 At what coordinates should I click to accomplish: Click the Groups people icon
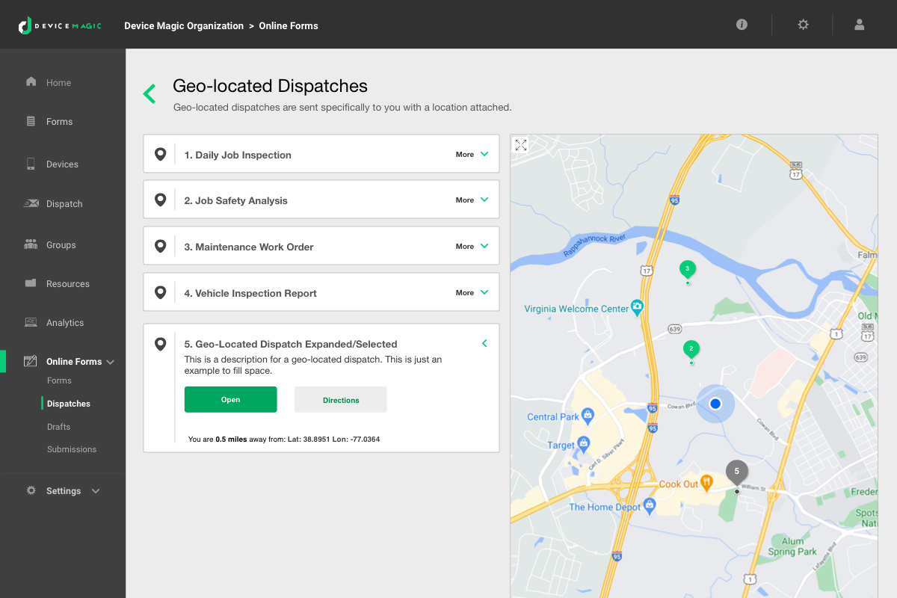(31, 244)
